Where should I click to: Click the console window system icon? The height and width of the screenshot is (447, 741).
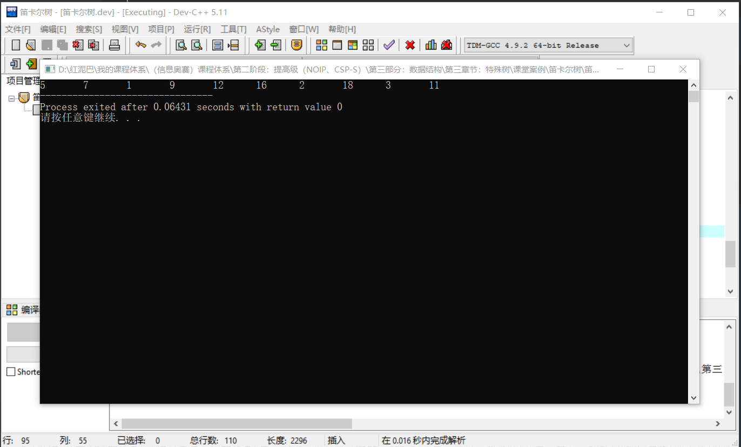click(x=50, y=69)
